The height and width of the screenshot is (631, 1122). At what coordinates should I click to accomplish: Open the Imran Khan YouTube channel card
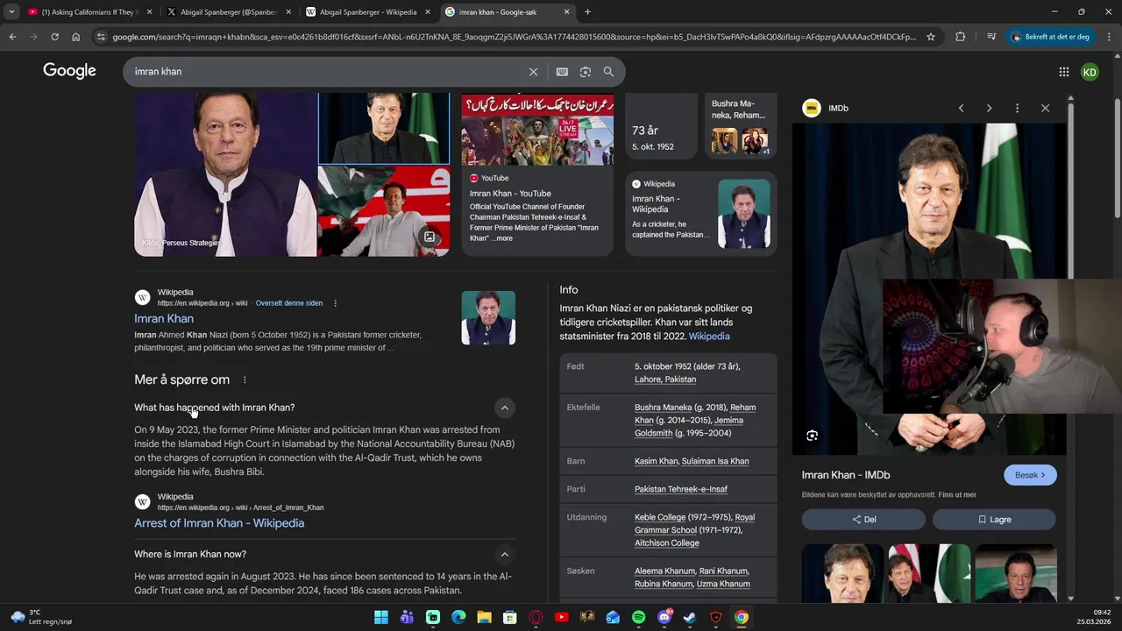[x=537, y=175]
